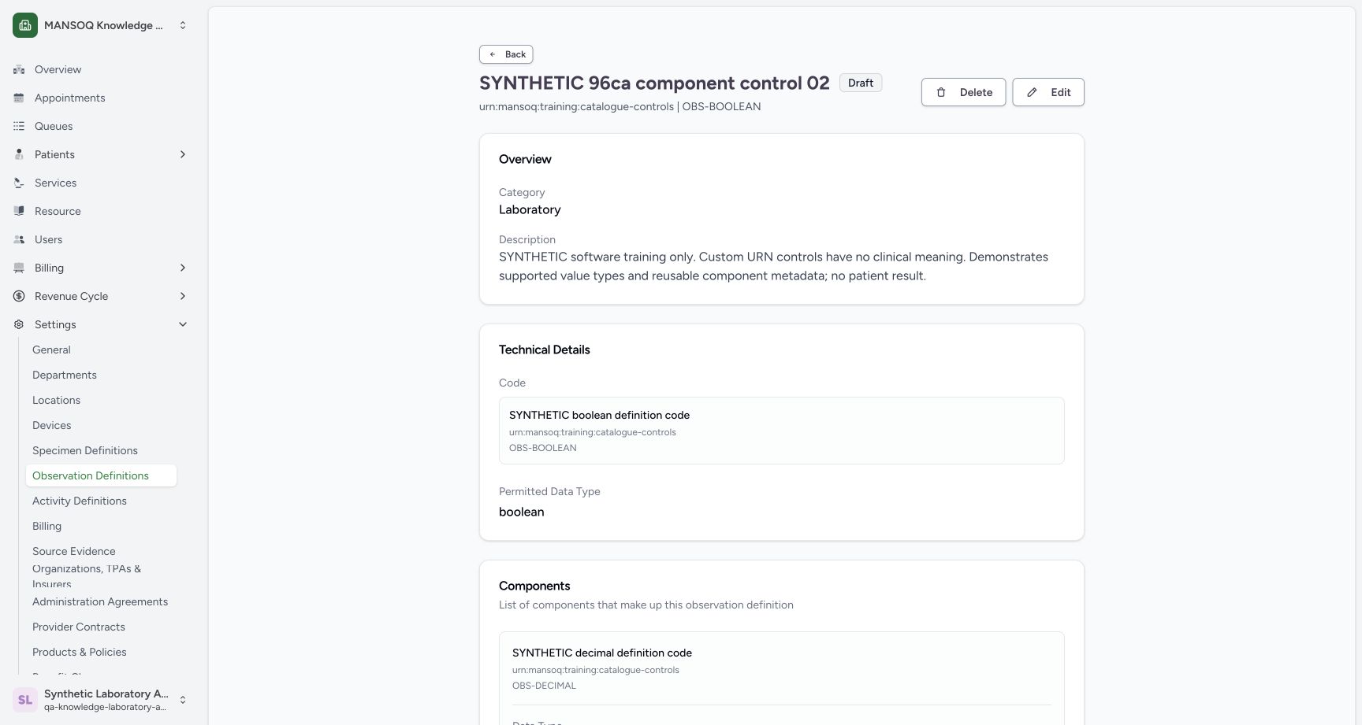The image size is (1362, 725).
Task: Click the Draft status badge
Action: click(x=861, y=83)
